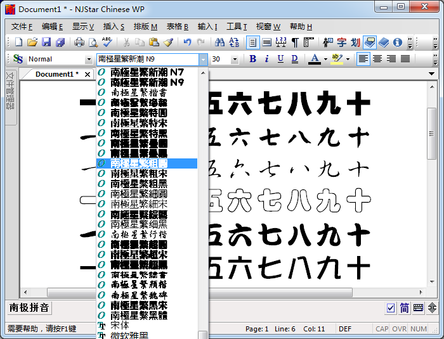
Task: Collapse the font name dropdown arrow
Action: tap(203, 60)
